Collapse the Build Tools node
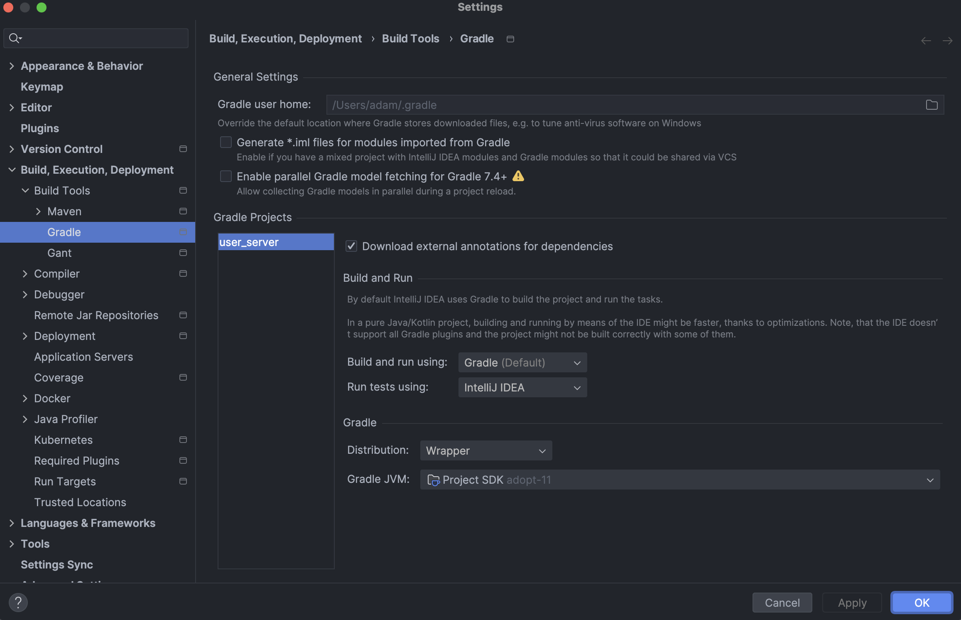The image size is (961, 620). click(25, 190)
